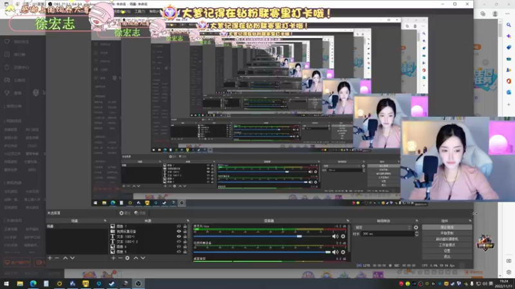The height and width of the screenshot is (289, 515).
Task: Toggle the lock on the 图像 7 source
Action: 185,226
